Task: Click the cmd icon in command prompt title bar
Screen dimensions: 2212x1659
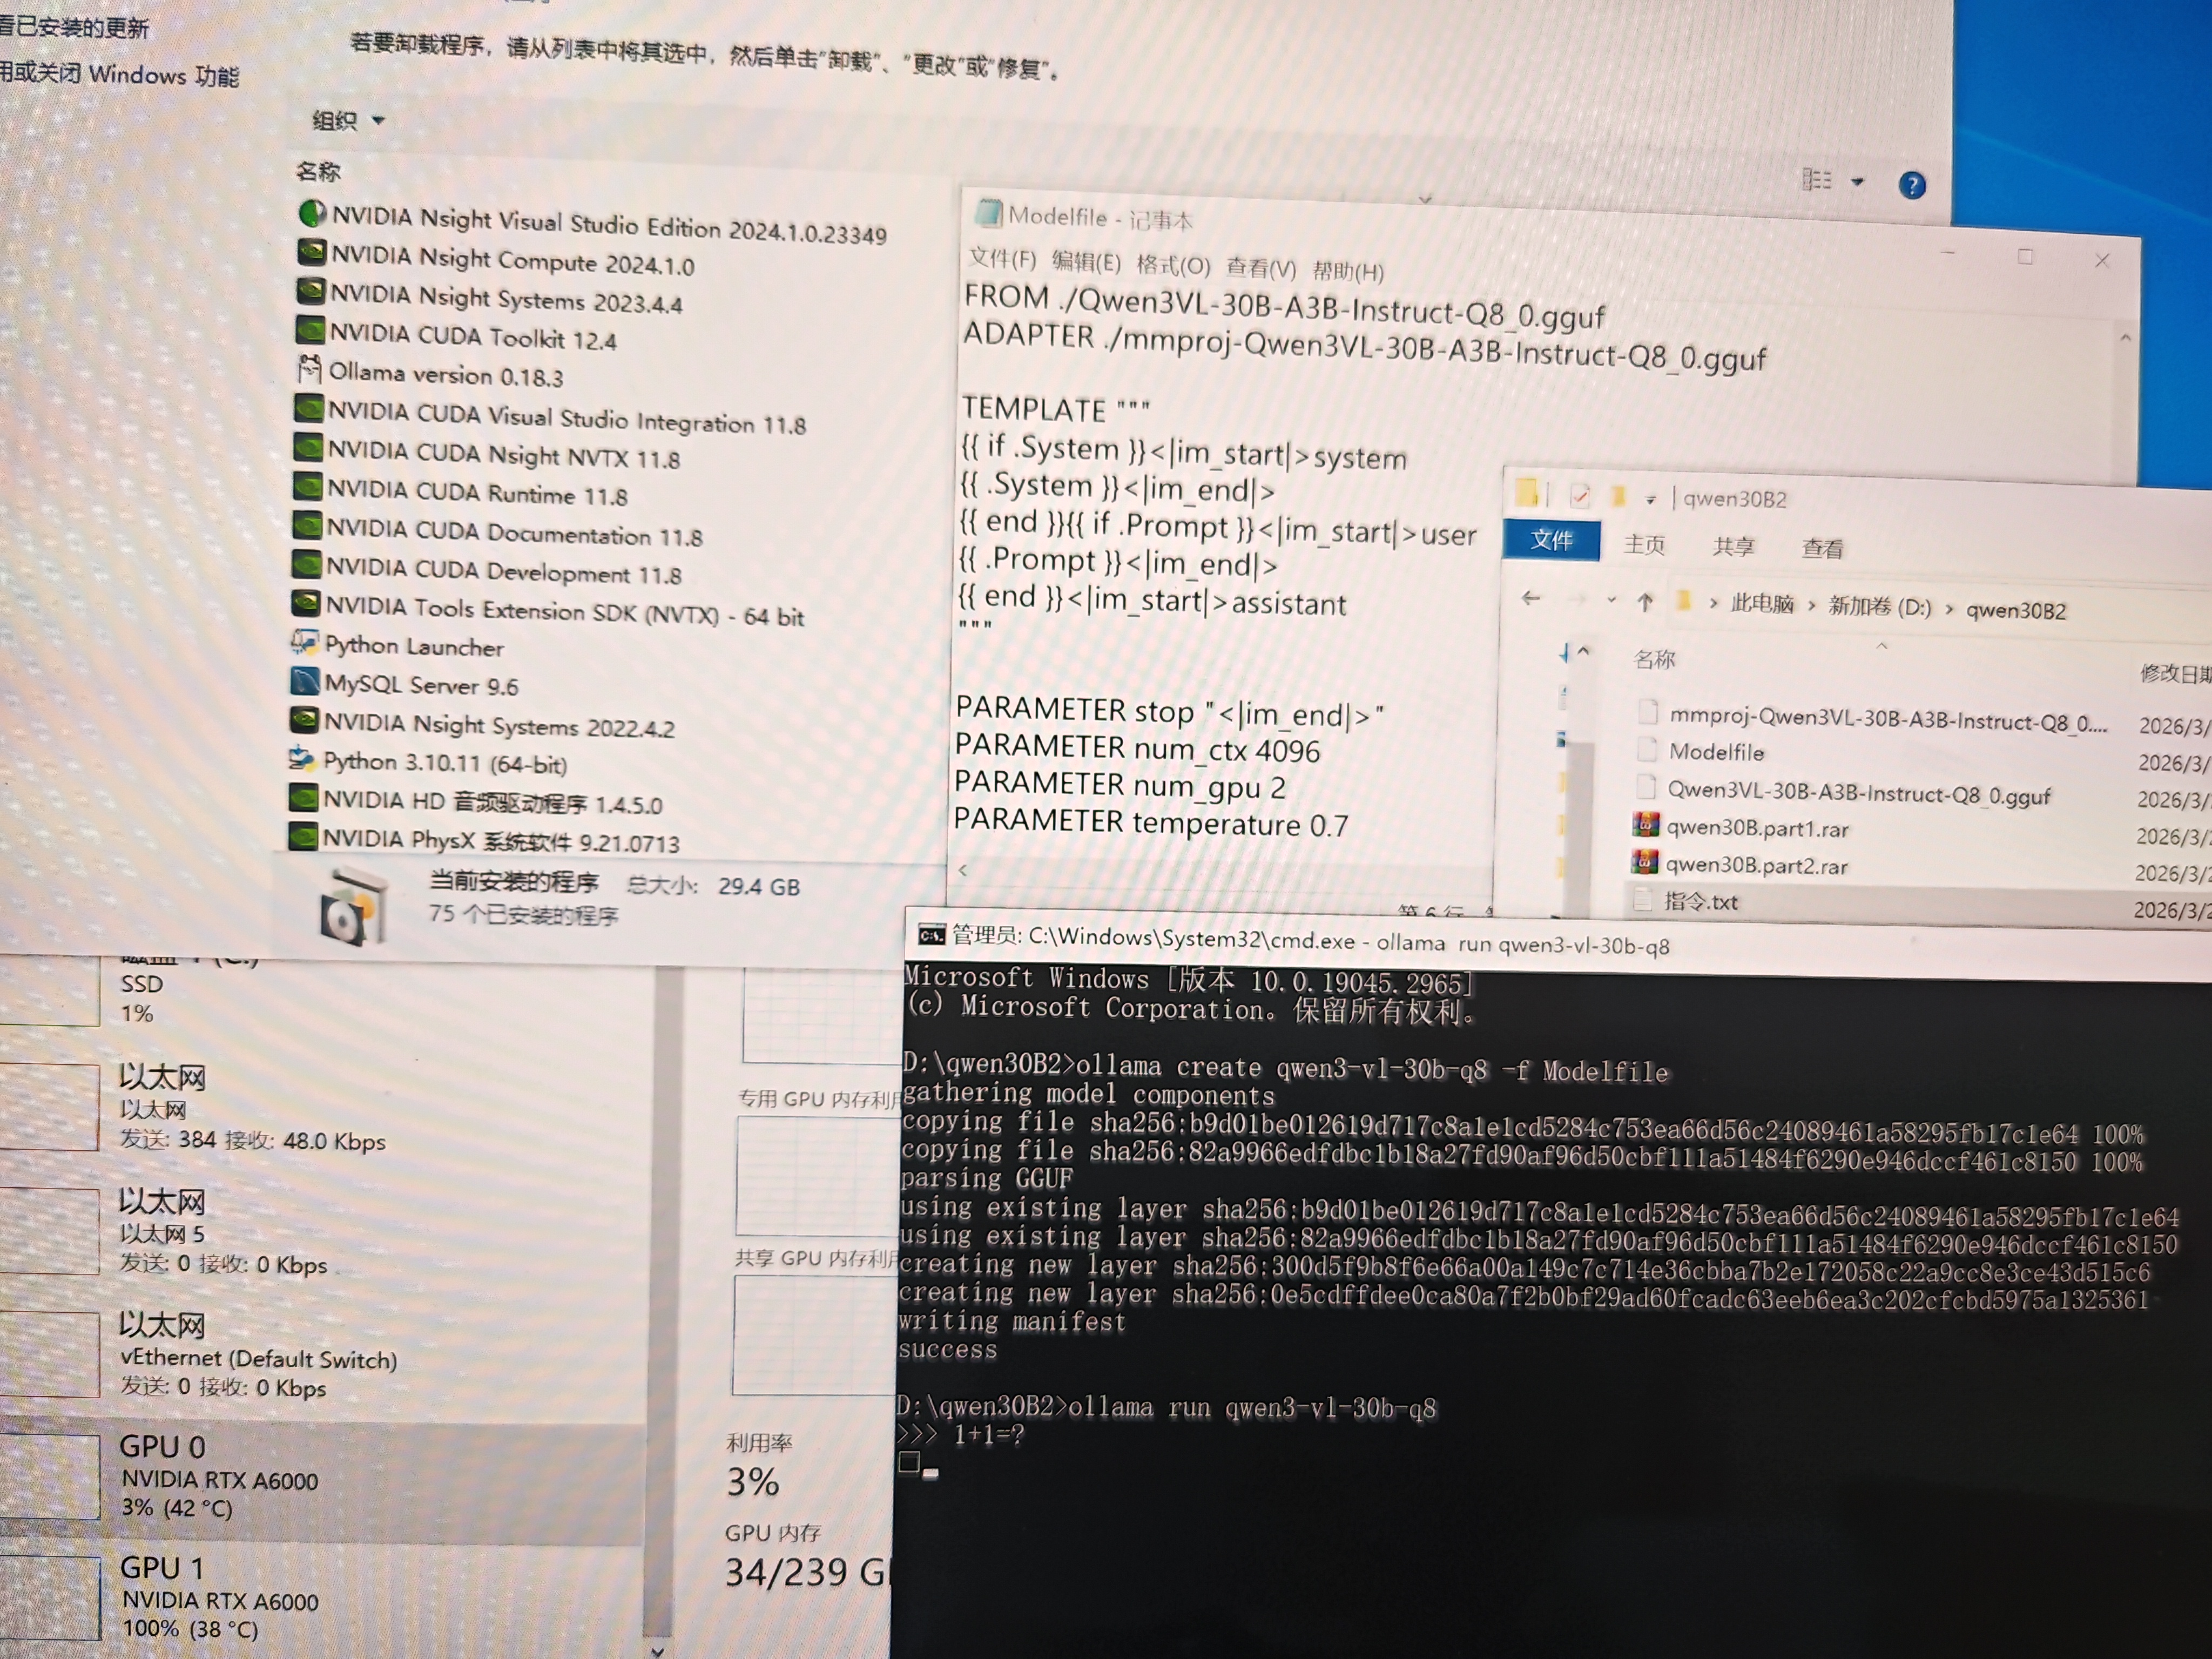Action: [x=931, y=934]
